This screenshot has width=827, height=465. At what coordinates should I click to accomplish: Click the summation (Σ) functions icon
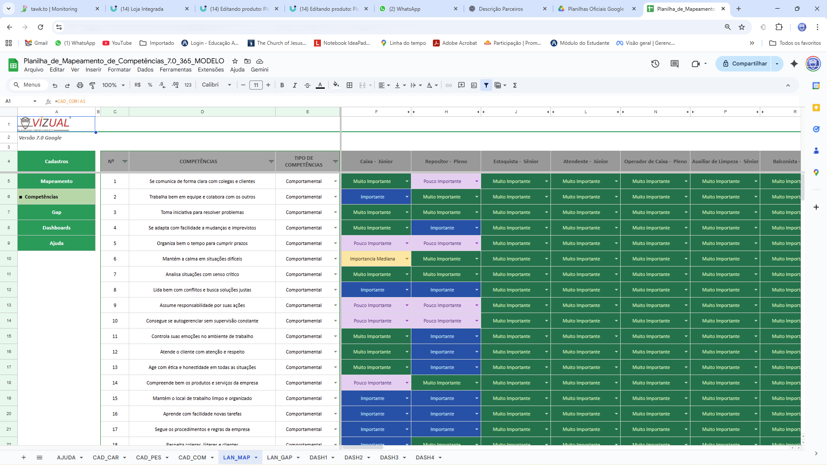(x=515, y=85)
